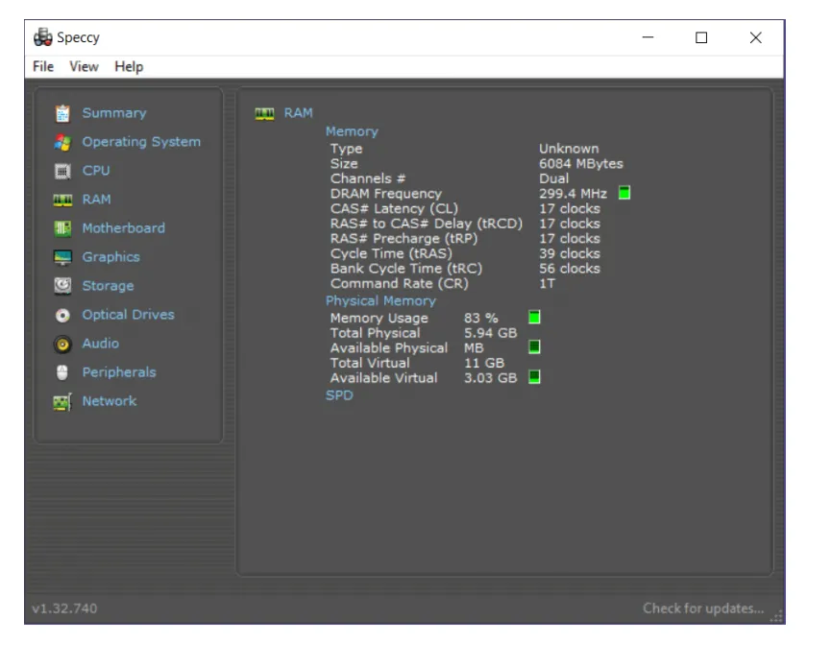
Task: Open the Peripherals section
Action: [x=119, y=372]
